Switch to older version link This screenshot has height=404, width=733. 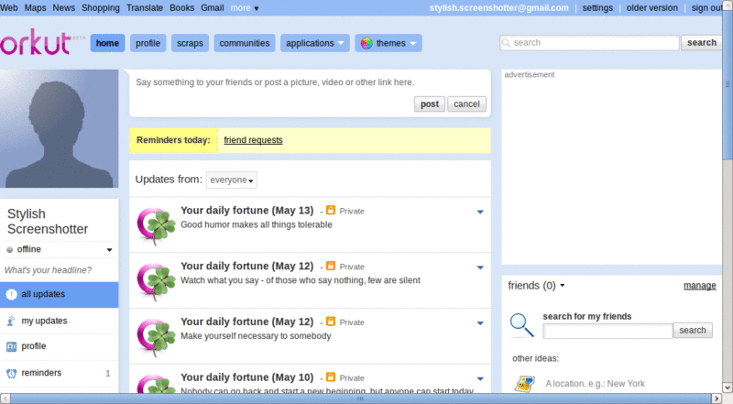[651, 8]
